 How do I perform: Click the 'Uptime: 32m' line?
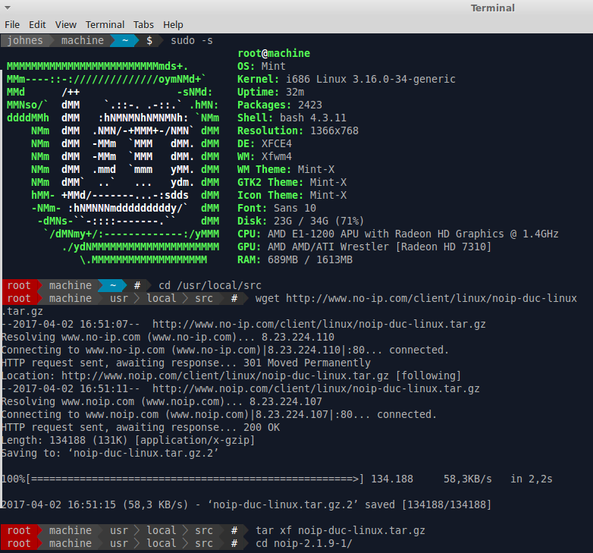pos(271,92)
